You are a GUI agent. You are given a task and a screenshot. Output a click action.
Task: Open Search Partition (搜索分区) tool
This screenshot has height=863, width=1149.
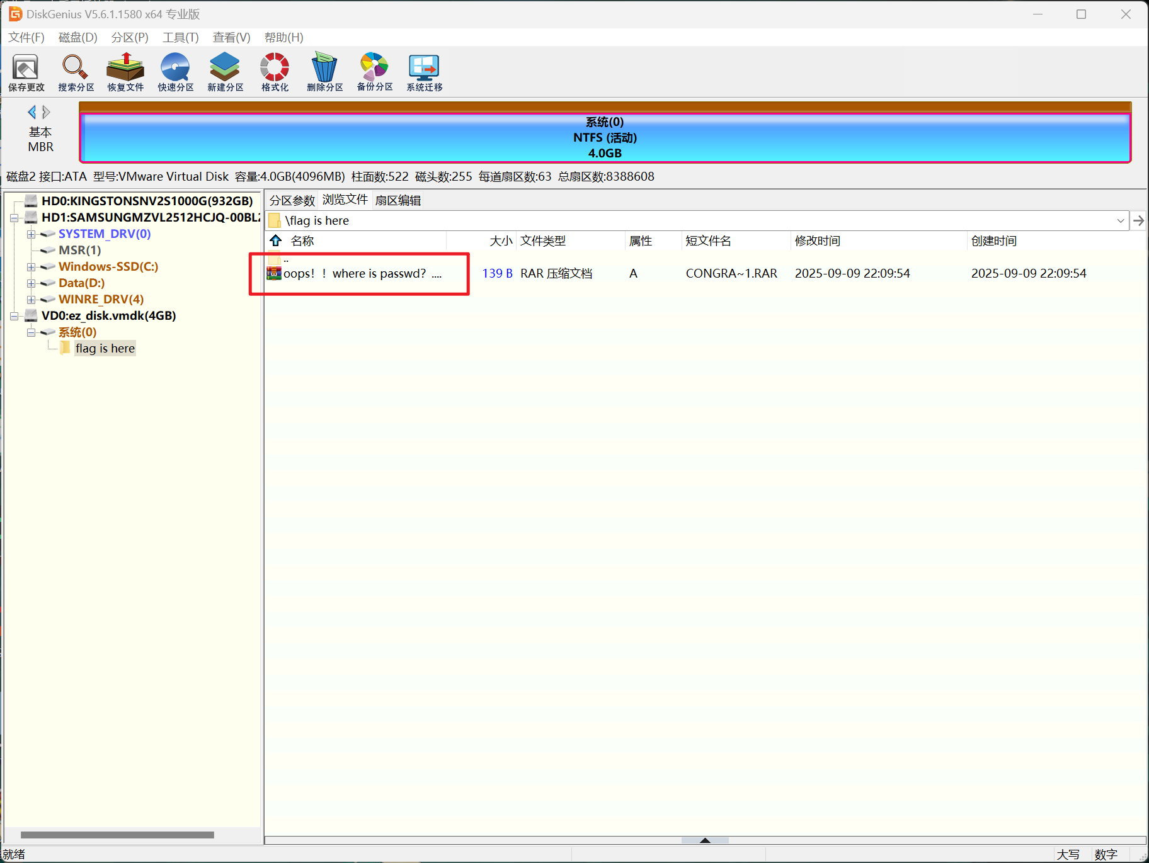76,72
